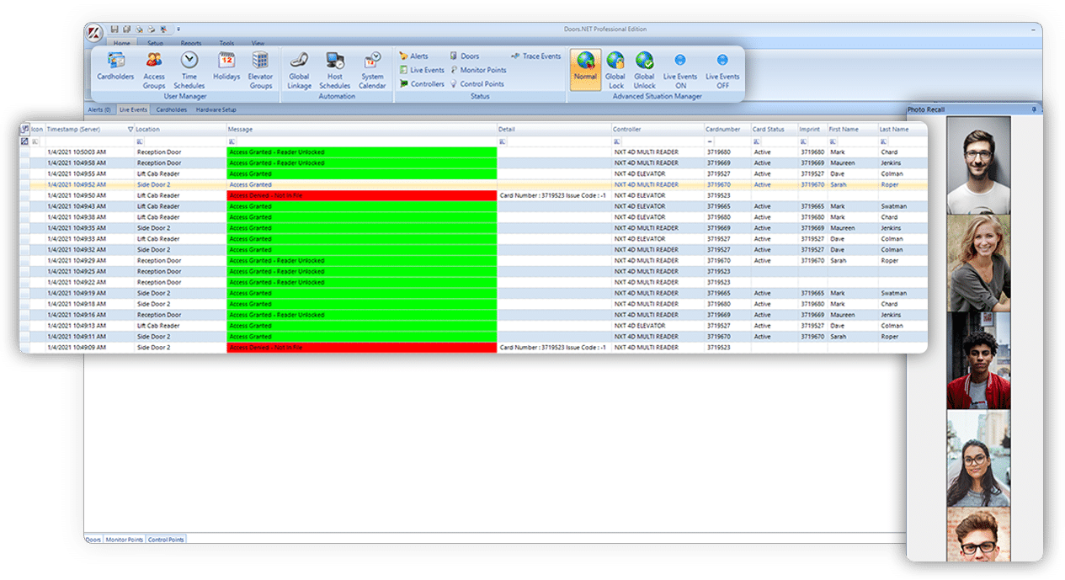Select the first photo in Photo Recall
The width and height of the screenshot is (1065, 580).
click(x=978, y=164)
